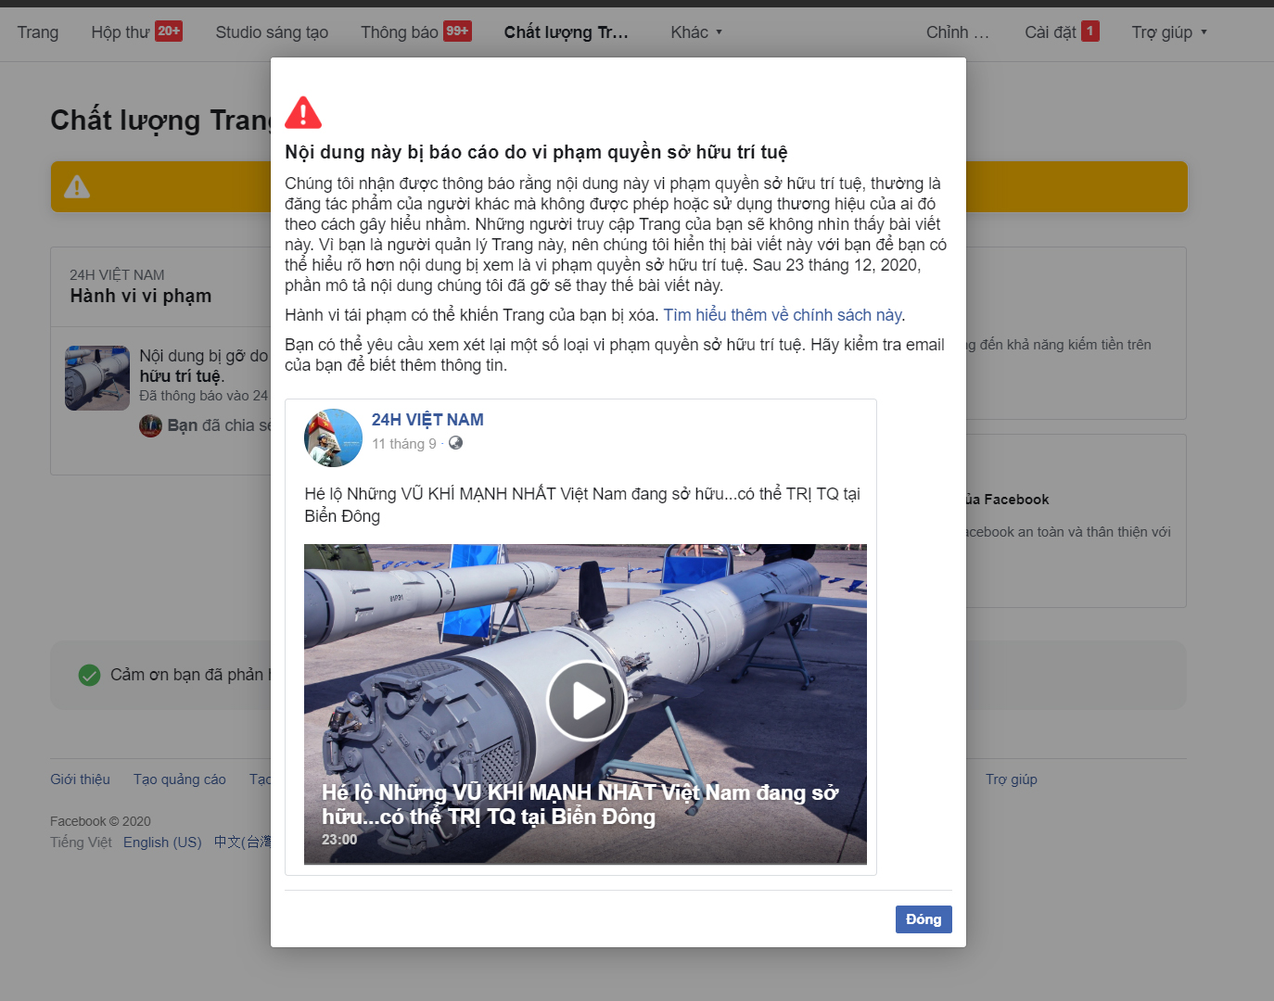Screen dimensions: 1274x1001
Task: Click the Trợ giúp footer link
Action: pyautogui.click(x=1012, y=779)
